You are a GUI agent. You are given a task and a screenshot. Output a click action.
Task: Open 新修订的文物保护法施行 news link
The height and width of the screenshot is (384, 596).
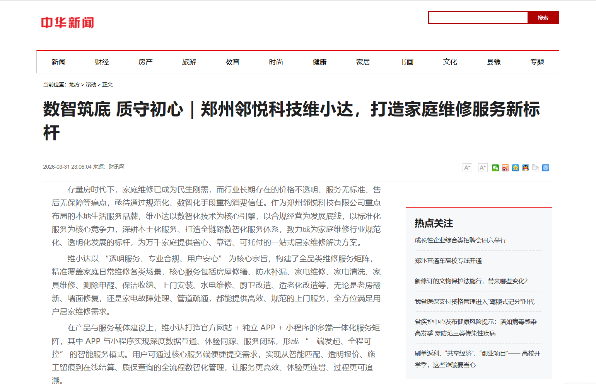[x=471, y=281]
